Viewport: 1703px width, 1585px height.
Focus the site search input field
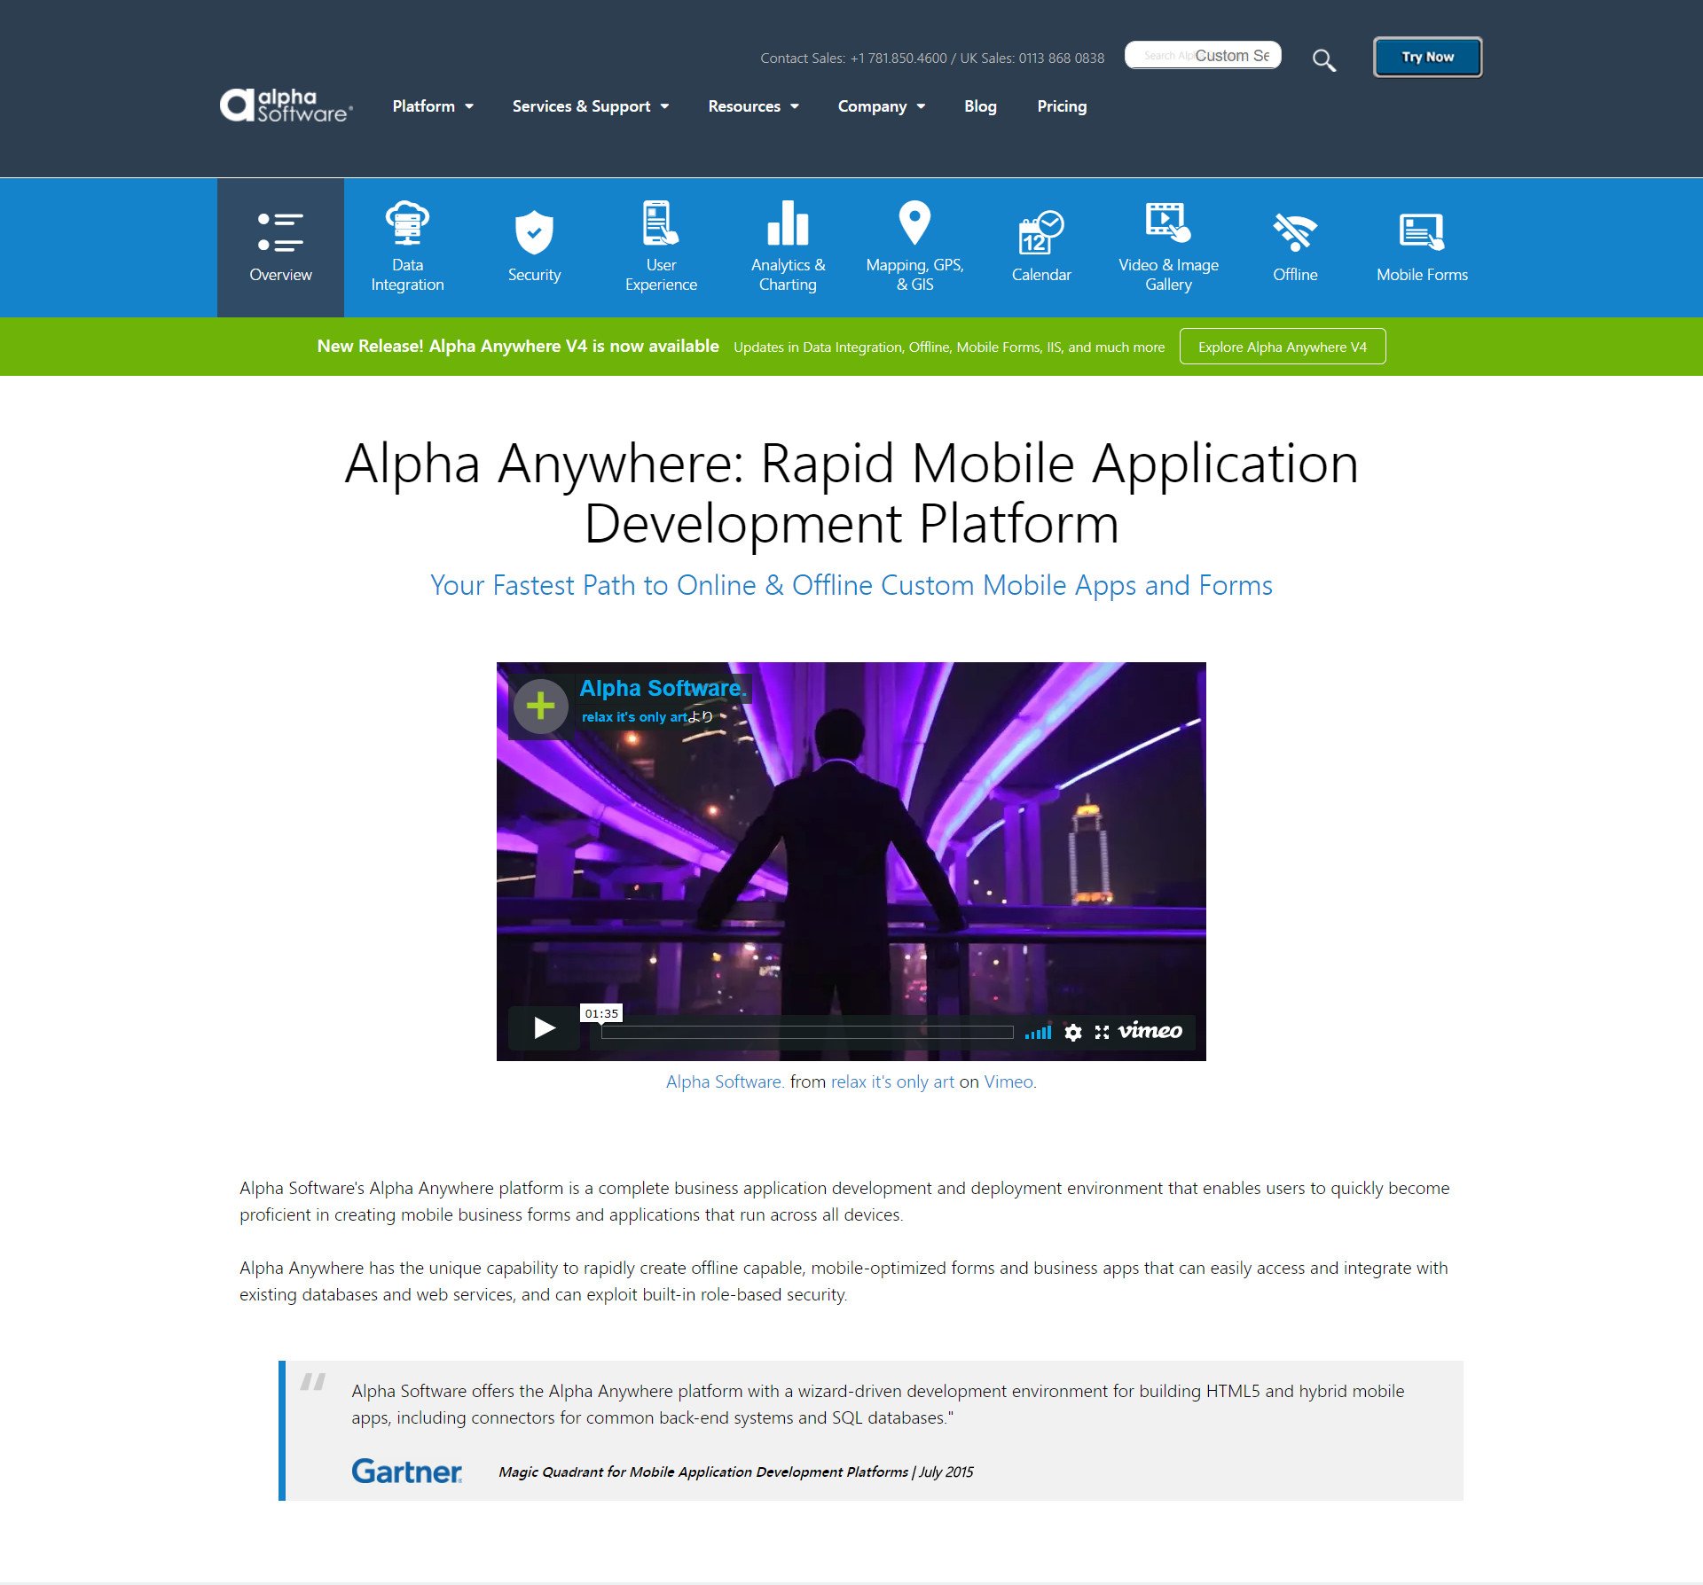coord(1203,55)
